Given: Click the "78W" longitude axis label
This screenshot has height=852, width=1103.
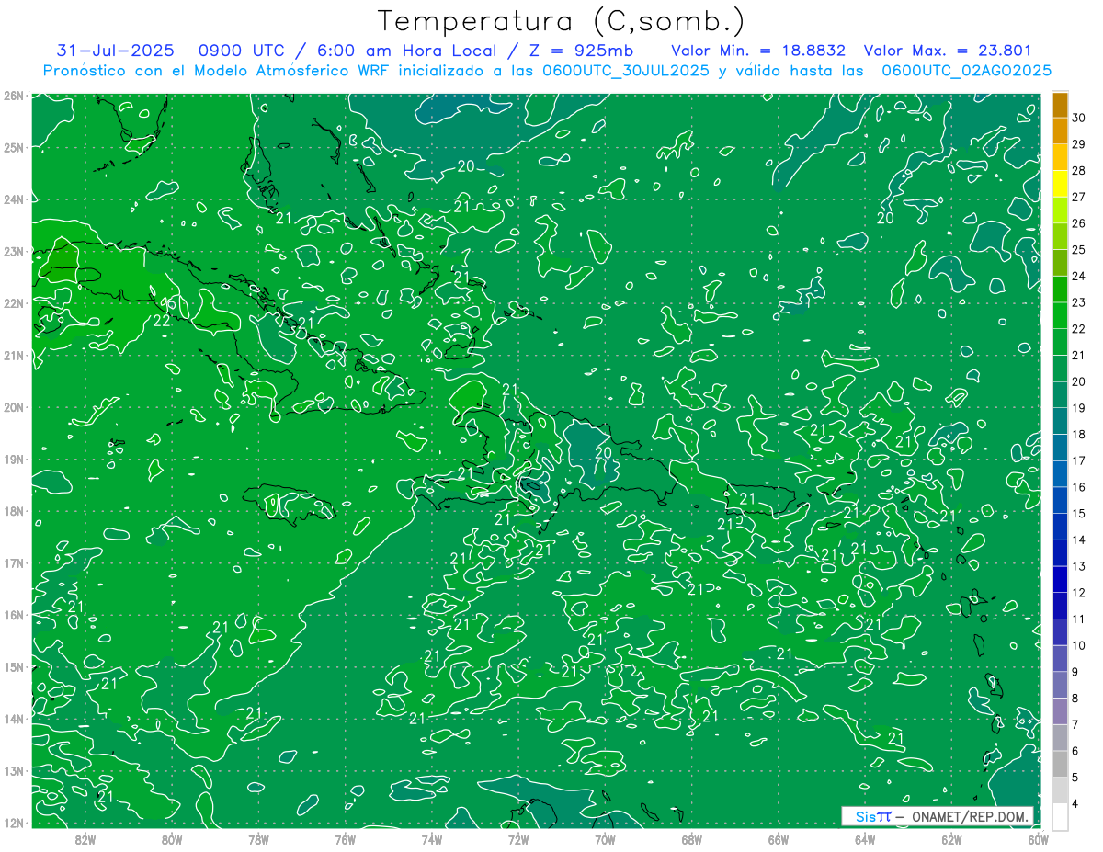Looking at the screenshot, I should pos(258,839).
